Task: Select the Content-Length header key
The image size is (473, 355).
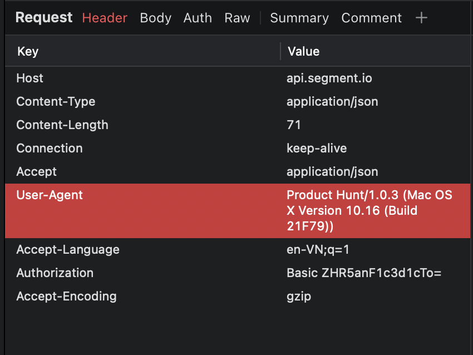Action: pos(62,125)
